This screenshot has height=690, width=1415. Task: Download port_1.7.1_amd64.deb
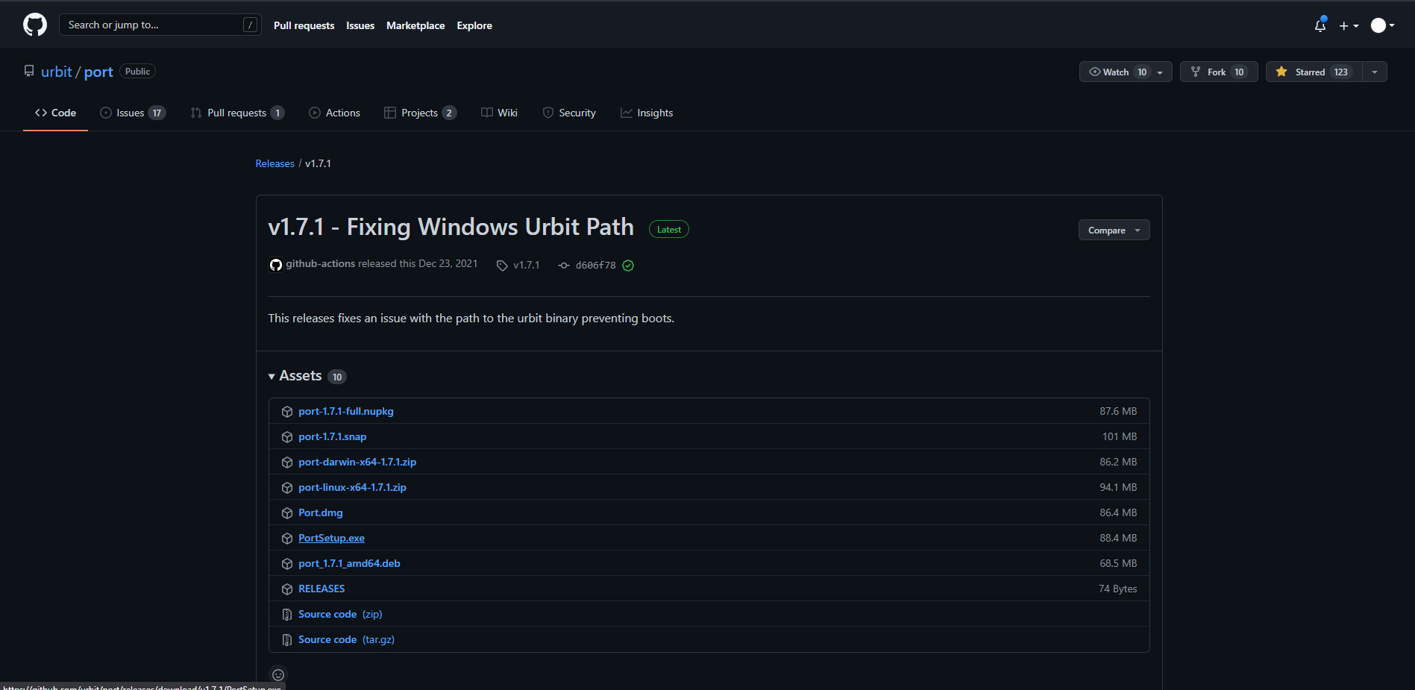tap(349, 563)
